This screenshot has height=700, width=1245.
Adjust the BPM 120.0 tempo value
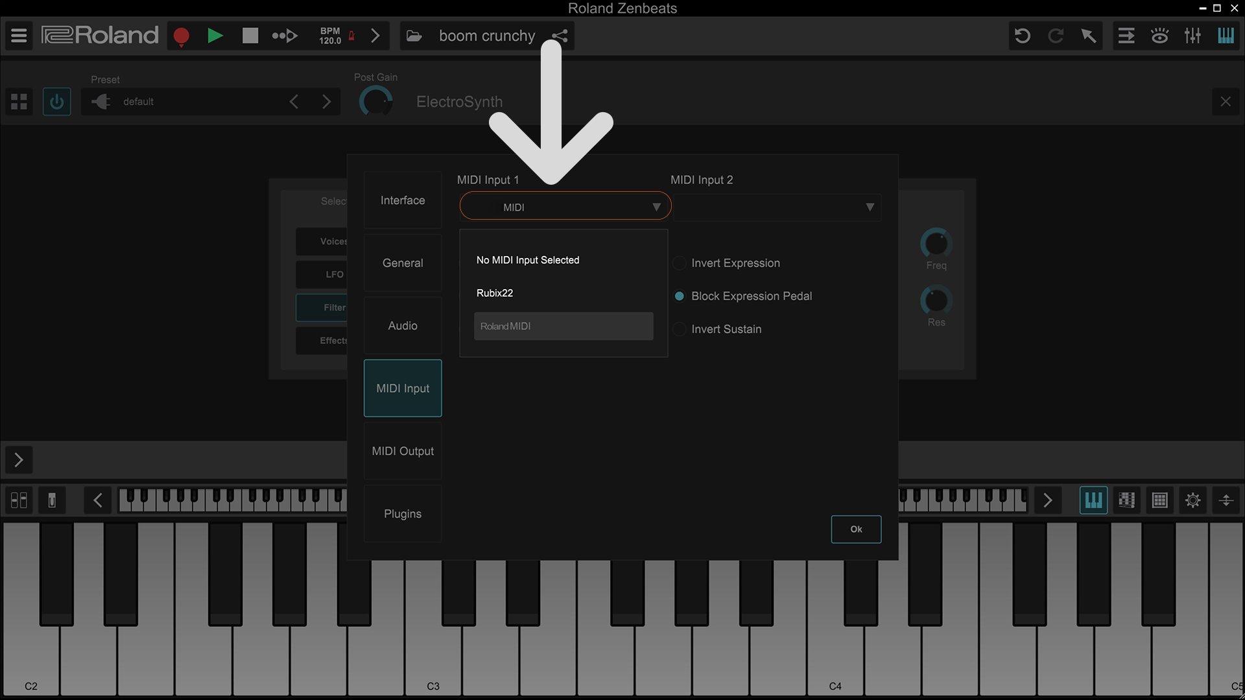tap(330, 36)
